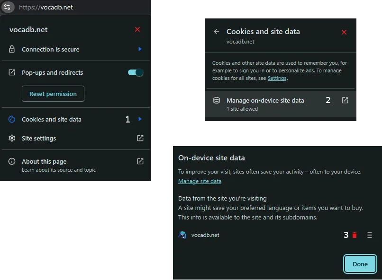Follow the Manage site data link

tap(199, 181)
